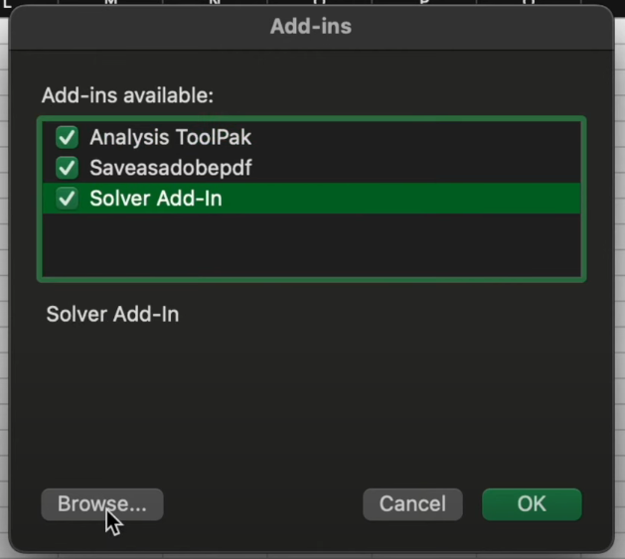Viewport: 625px width, 559px height.
Task: Open the Browse... file picker
Action: point(101,503)
